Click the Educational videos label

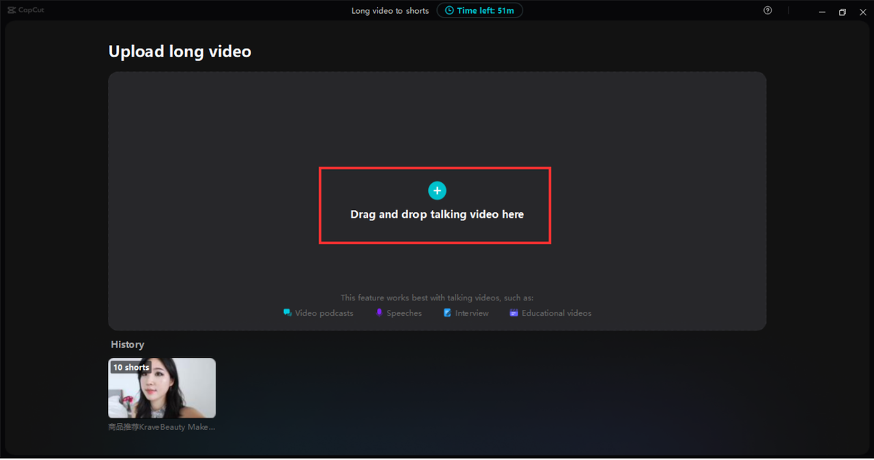click(556, 313)
